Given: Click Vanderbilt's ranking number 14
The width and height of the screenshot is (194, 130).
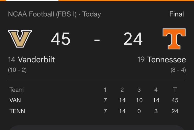Looking at the screenshot, I should coord(12,60).
